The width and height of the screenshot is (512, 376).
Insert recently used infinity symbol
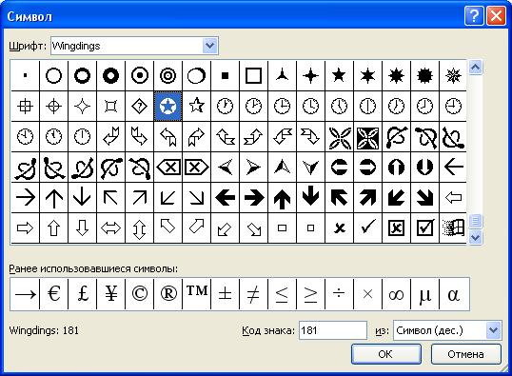pyautogui.click(x=397, y=294)
